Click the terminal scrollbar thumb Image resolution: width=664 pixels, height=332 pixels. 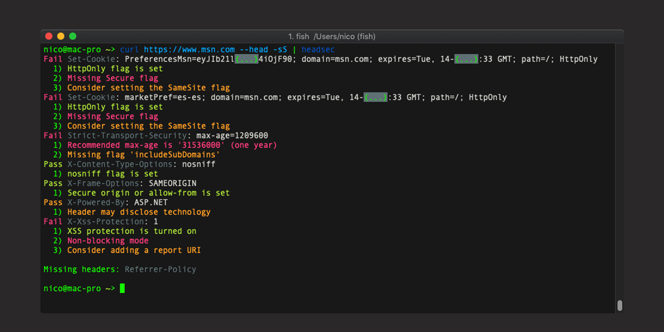click(x=619, y=306)
